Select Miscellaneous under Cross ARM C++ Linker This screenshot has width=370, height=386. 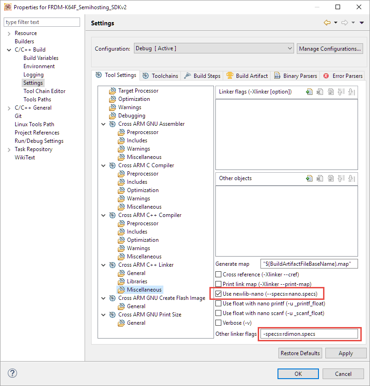140,289
